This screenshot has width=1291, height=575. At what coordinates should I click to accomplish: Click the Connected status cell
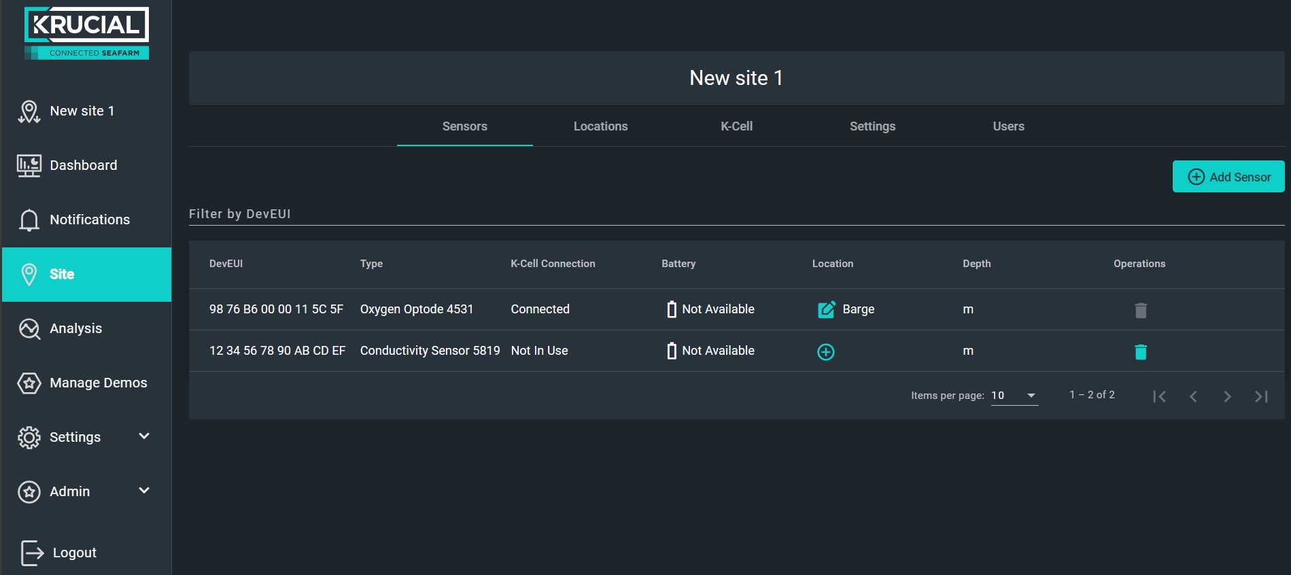[x=540, y=309]
